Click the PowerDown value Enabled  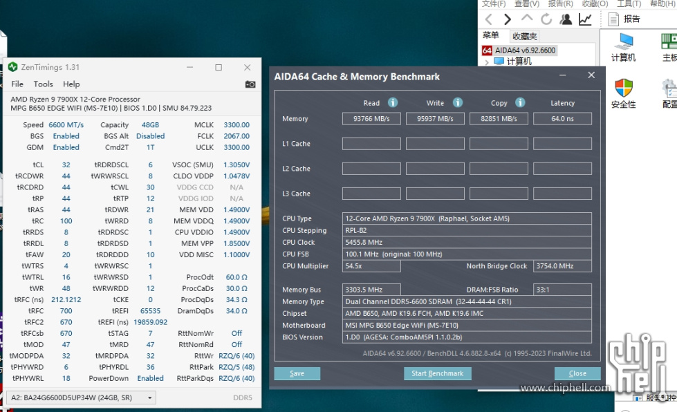point(150,378)
